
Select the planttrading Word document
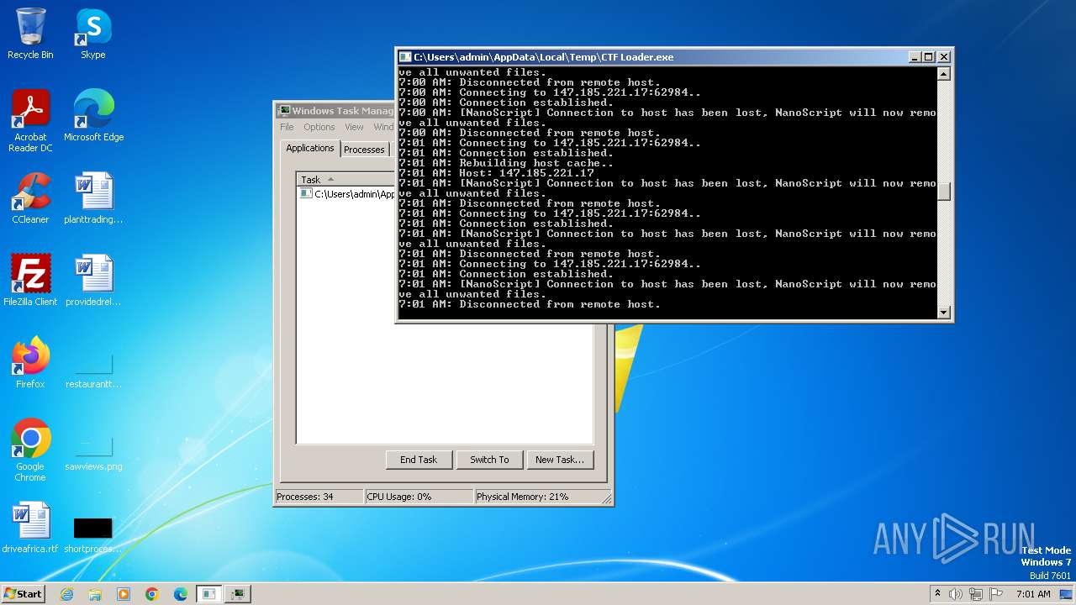click(93, 197)
